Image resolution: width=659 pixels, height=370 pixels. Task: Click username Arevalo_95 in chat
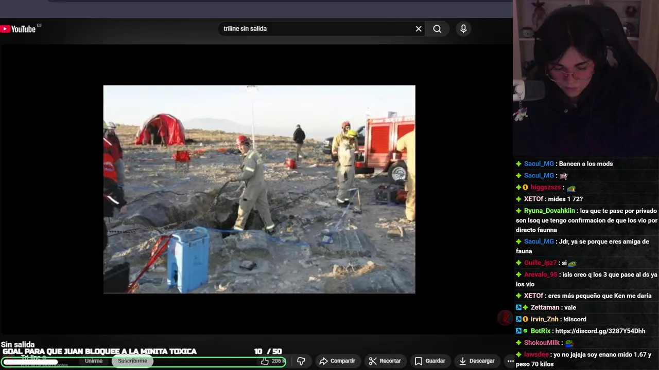[x=541, y=275]
